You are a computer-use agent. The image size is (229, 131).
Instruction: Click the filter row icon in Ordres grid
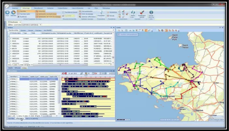(x=8, y=36)
